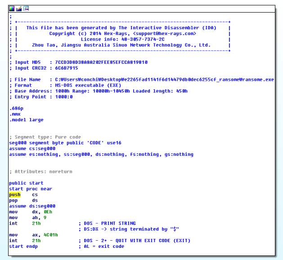Click the 'Attributes: noreturn' comment

43,172
